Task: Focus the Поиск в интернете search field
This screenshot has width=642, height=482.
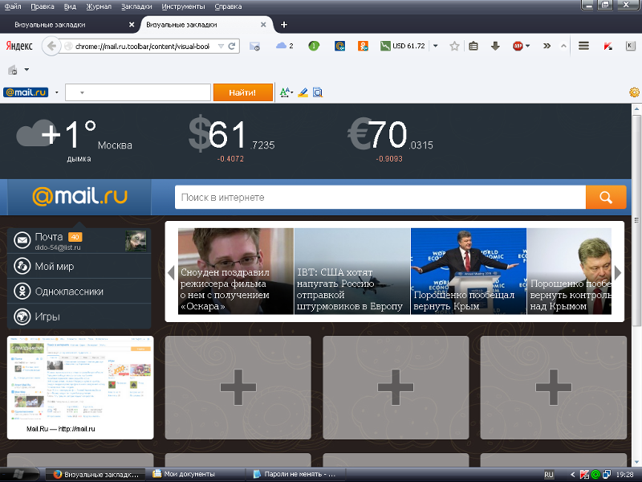Action: (x=380, y=197)
